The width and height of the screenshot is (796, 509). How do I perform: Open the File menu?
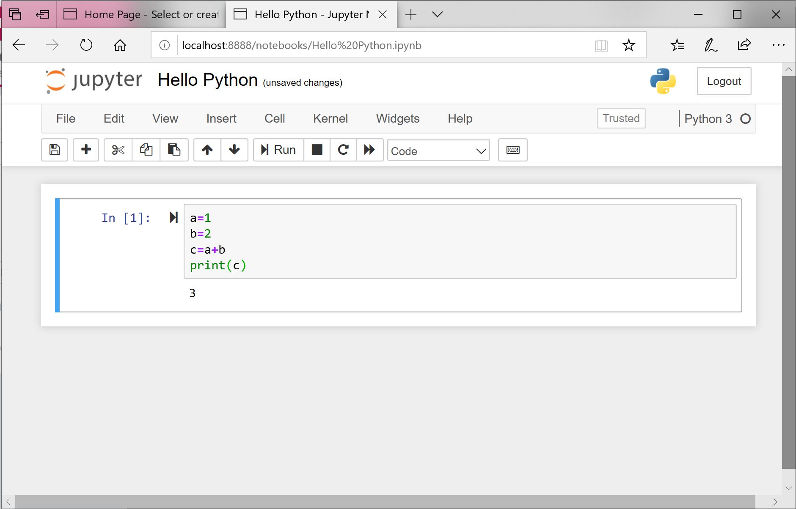(66, 118)
